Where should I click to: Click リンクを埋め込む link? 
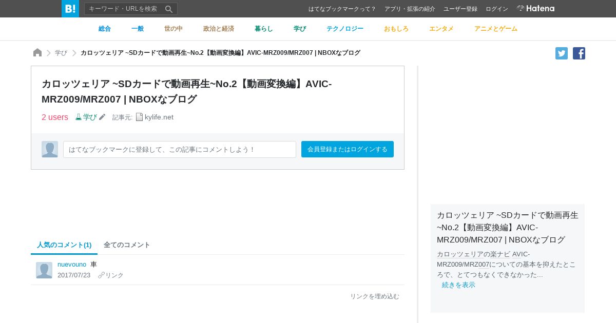[375, 296]
